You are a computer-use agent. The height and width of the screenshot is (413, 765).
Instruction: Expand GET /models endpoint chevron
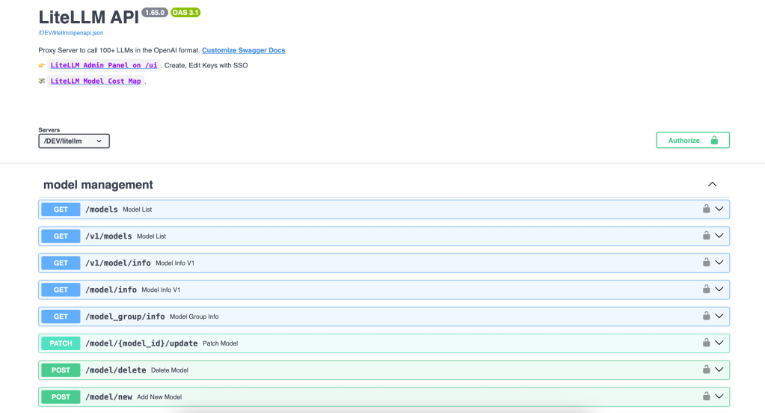[719, 209]
